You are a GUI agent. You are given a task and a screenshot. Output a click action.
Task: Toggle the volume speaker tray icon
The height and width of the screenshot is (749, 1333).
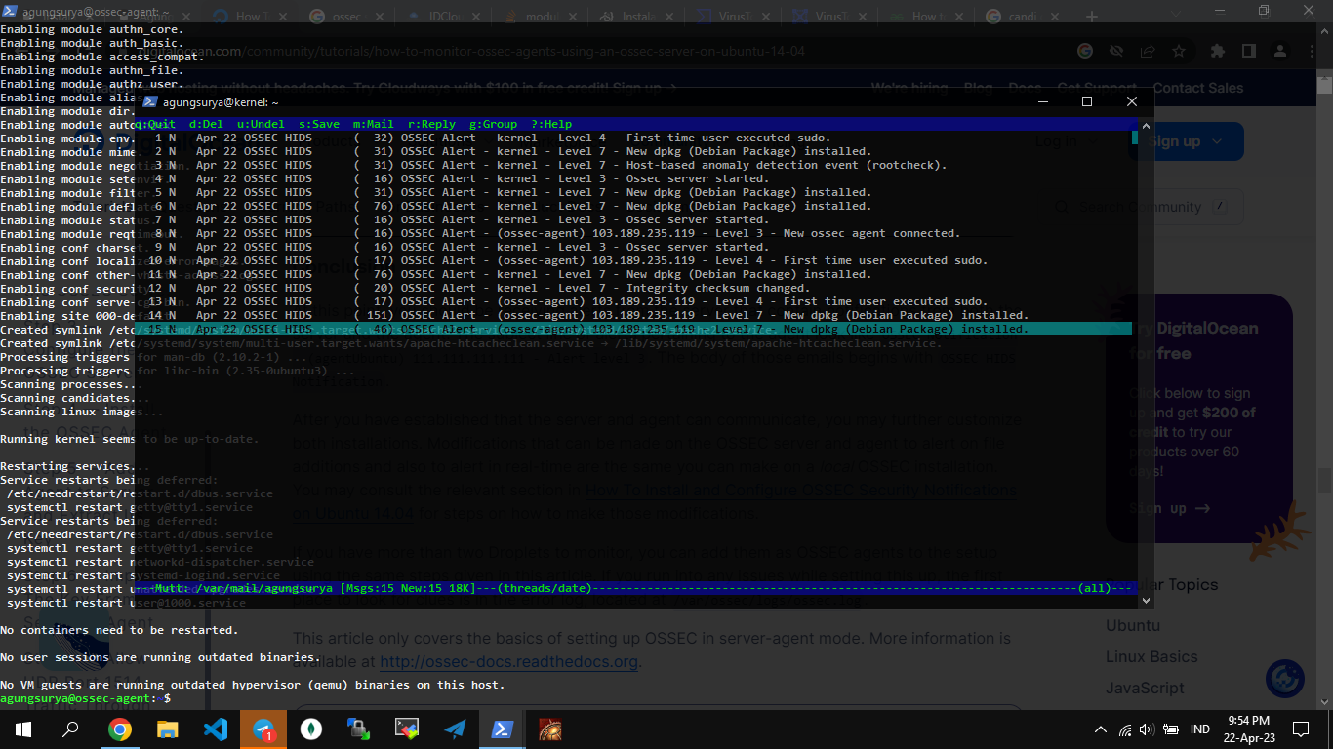(1146, 729)
